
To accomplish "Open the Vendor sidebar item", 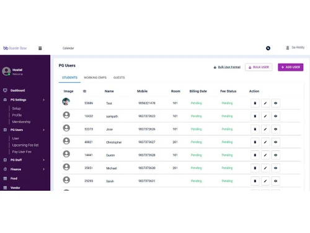I will (15, 188).
